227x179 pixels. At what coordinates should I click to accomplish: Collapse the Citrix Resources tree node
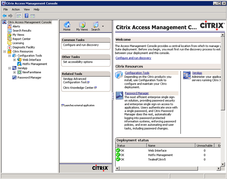(x=5, y=52)
